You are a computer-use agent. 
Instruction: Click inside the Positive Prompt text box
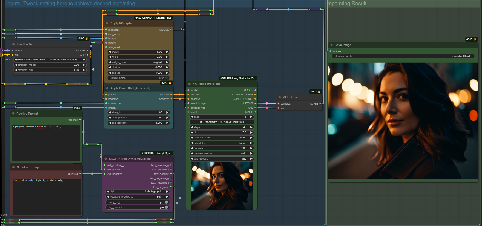click(46, 143)
